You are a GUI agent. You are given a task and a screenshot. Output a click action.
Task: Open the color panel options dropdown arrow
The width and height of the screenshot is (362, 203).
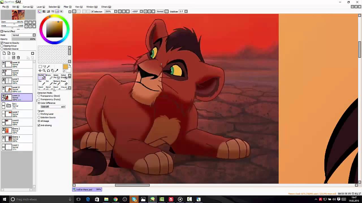click(x=70, y=12)
